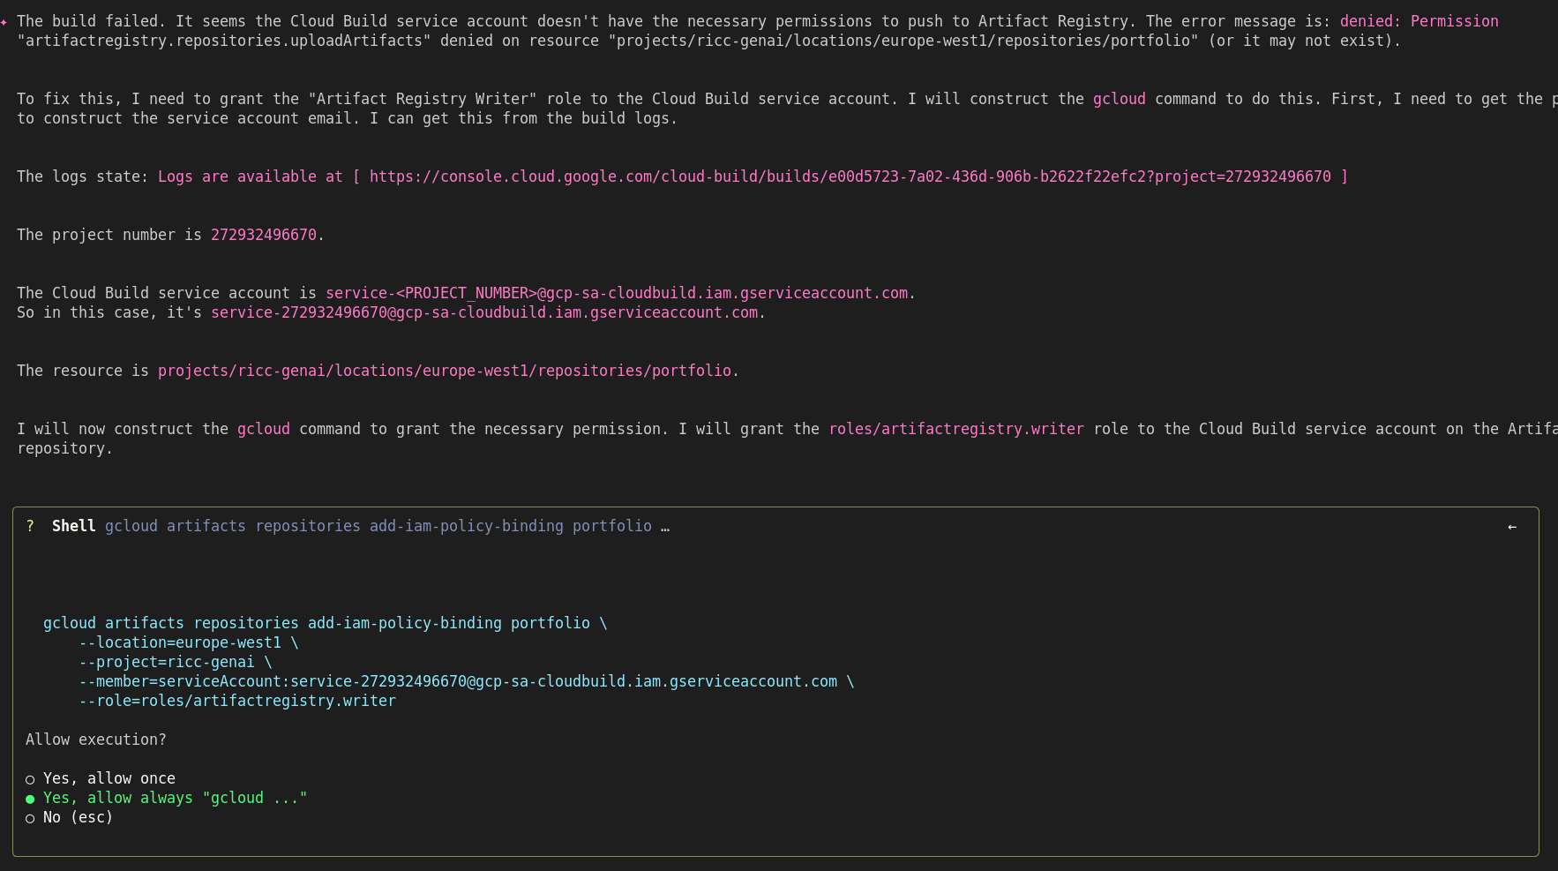The image size is (1558, 871).
Task: Click the --location=europe-west1 command line
Action: click(188, 642)
